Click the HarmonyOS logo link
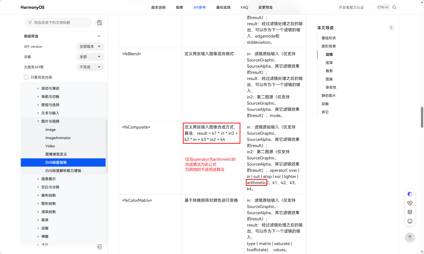Screen dimensions: 424x254 pyautogui.click(x=32, y=7)
